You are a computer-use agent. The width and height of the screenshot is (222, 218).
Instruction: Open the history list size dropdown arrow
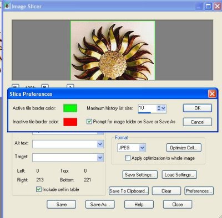pos(163,108)
